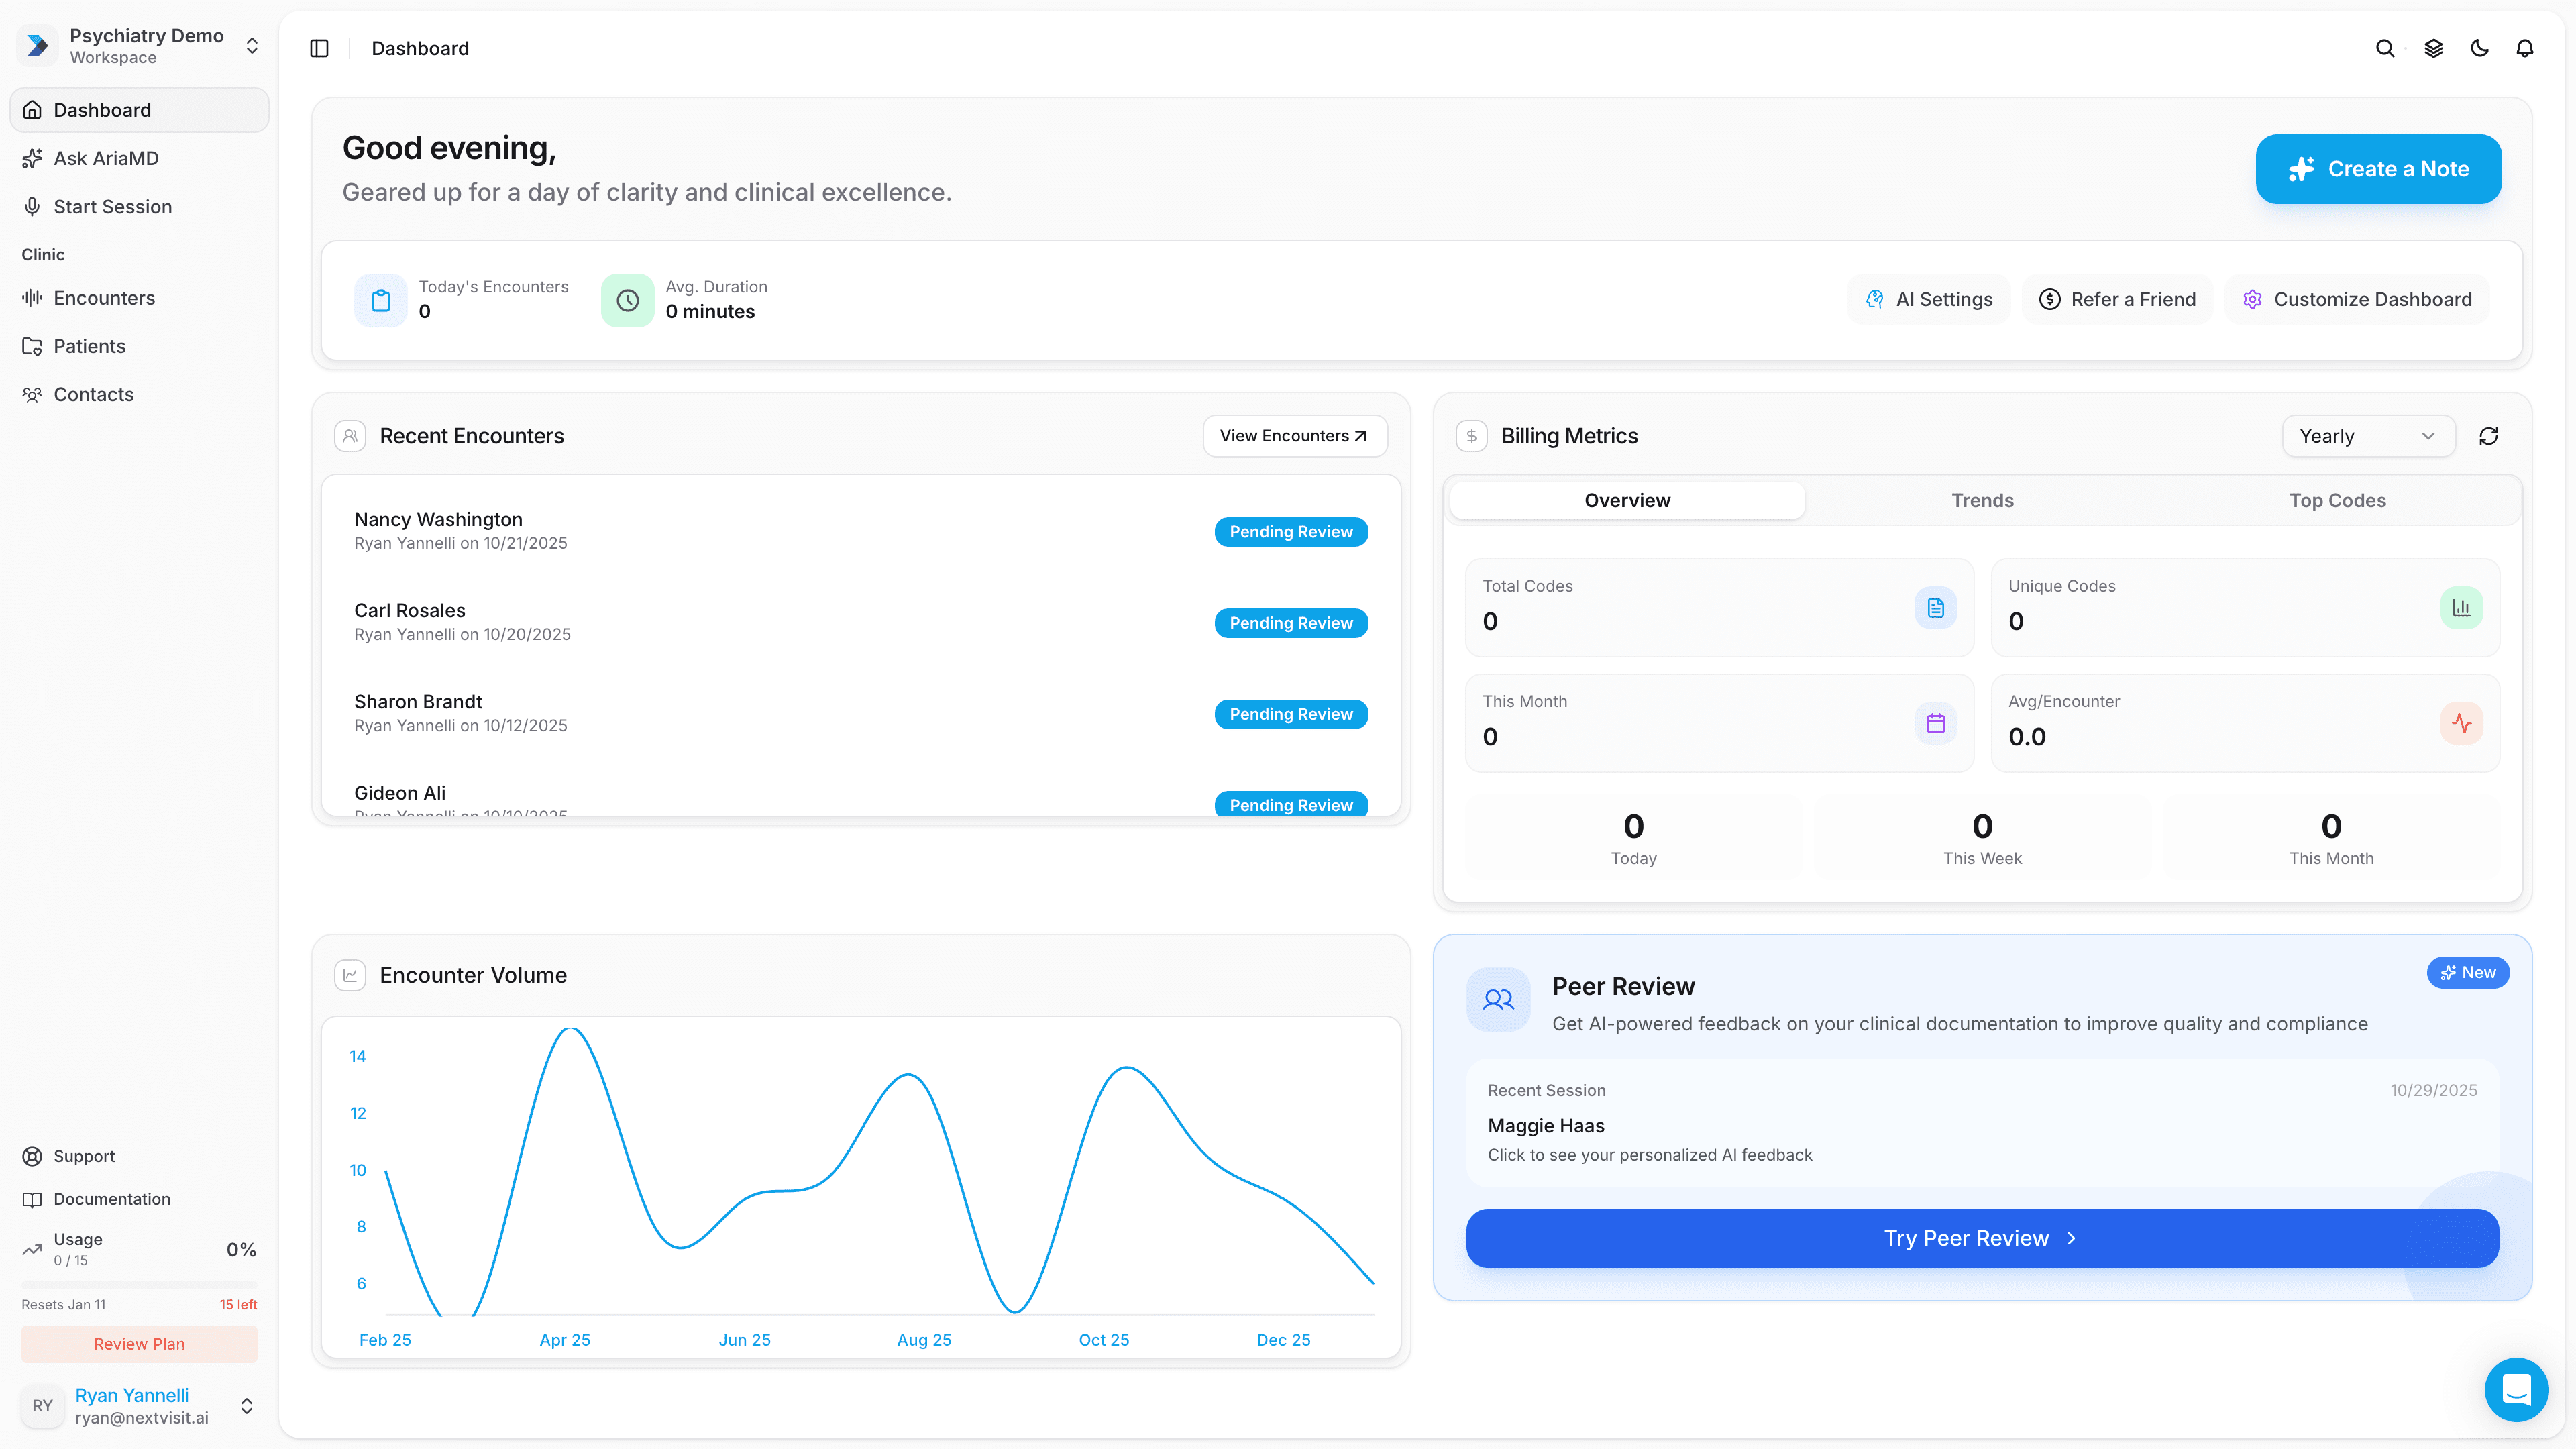This screenshot has height=1449, width=2576.
Task: Click the Usage progress bar
Action: (139, 1284)
